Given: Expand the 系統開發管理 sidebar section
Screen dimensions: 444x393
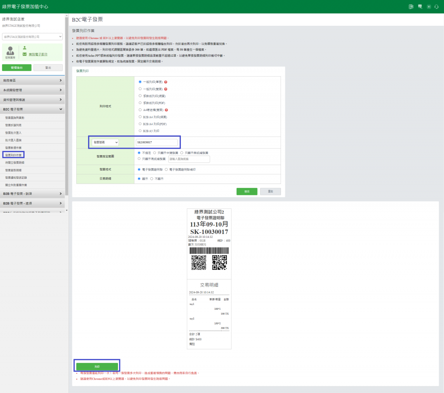Looking at the screenshot, I should tap(32, 90).
